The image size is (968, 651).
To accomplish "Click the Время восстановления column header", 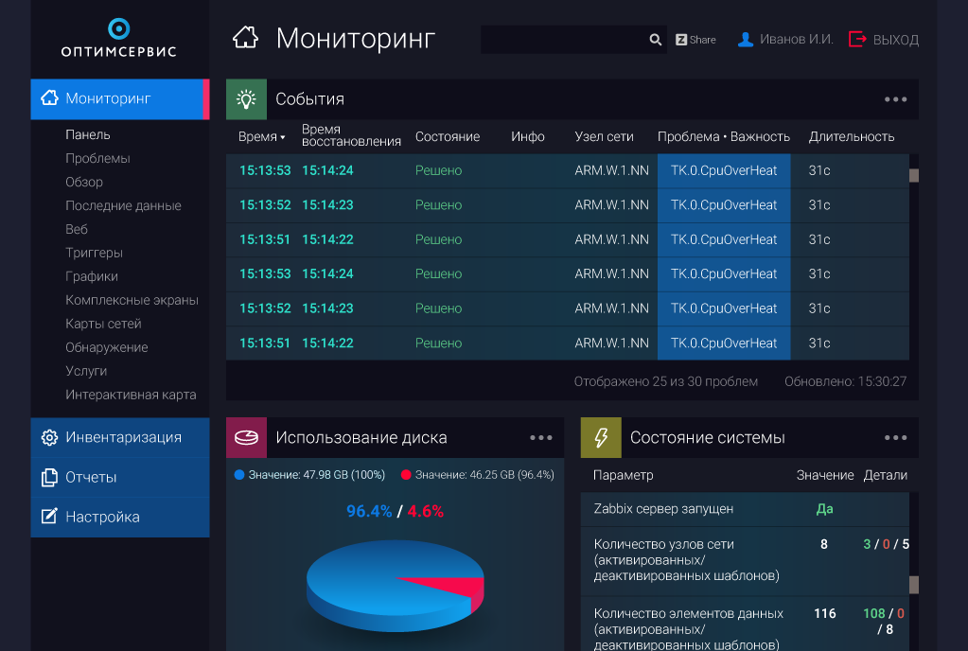I will 351,135.
